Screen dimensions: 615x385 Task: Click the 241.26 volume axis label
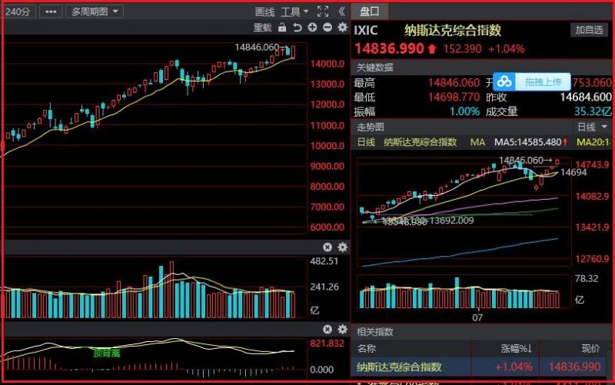coord(324,287)
